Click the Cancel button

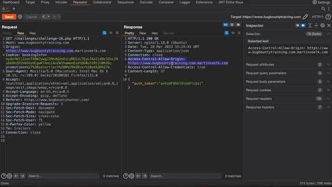[32, 17]
